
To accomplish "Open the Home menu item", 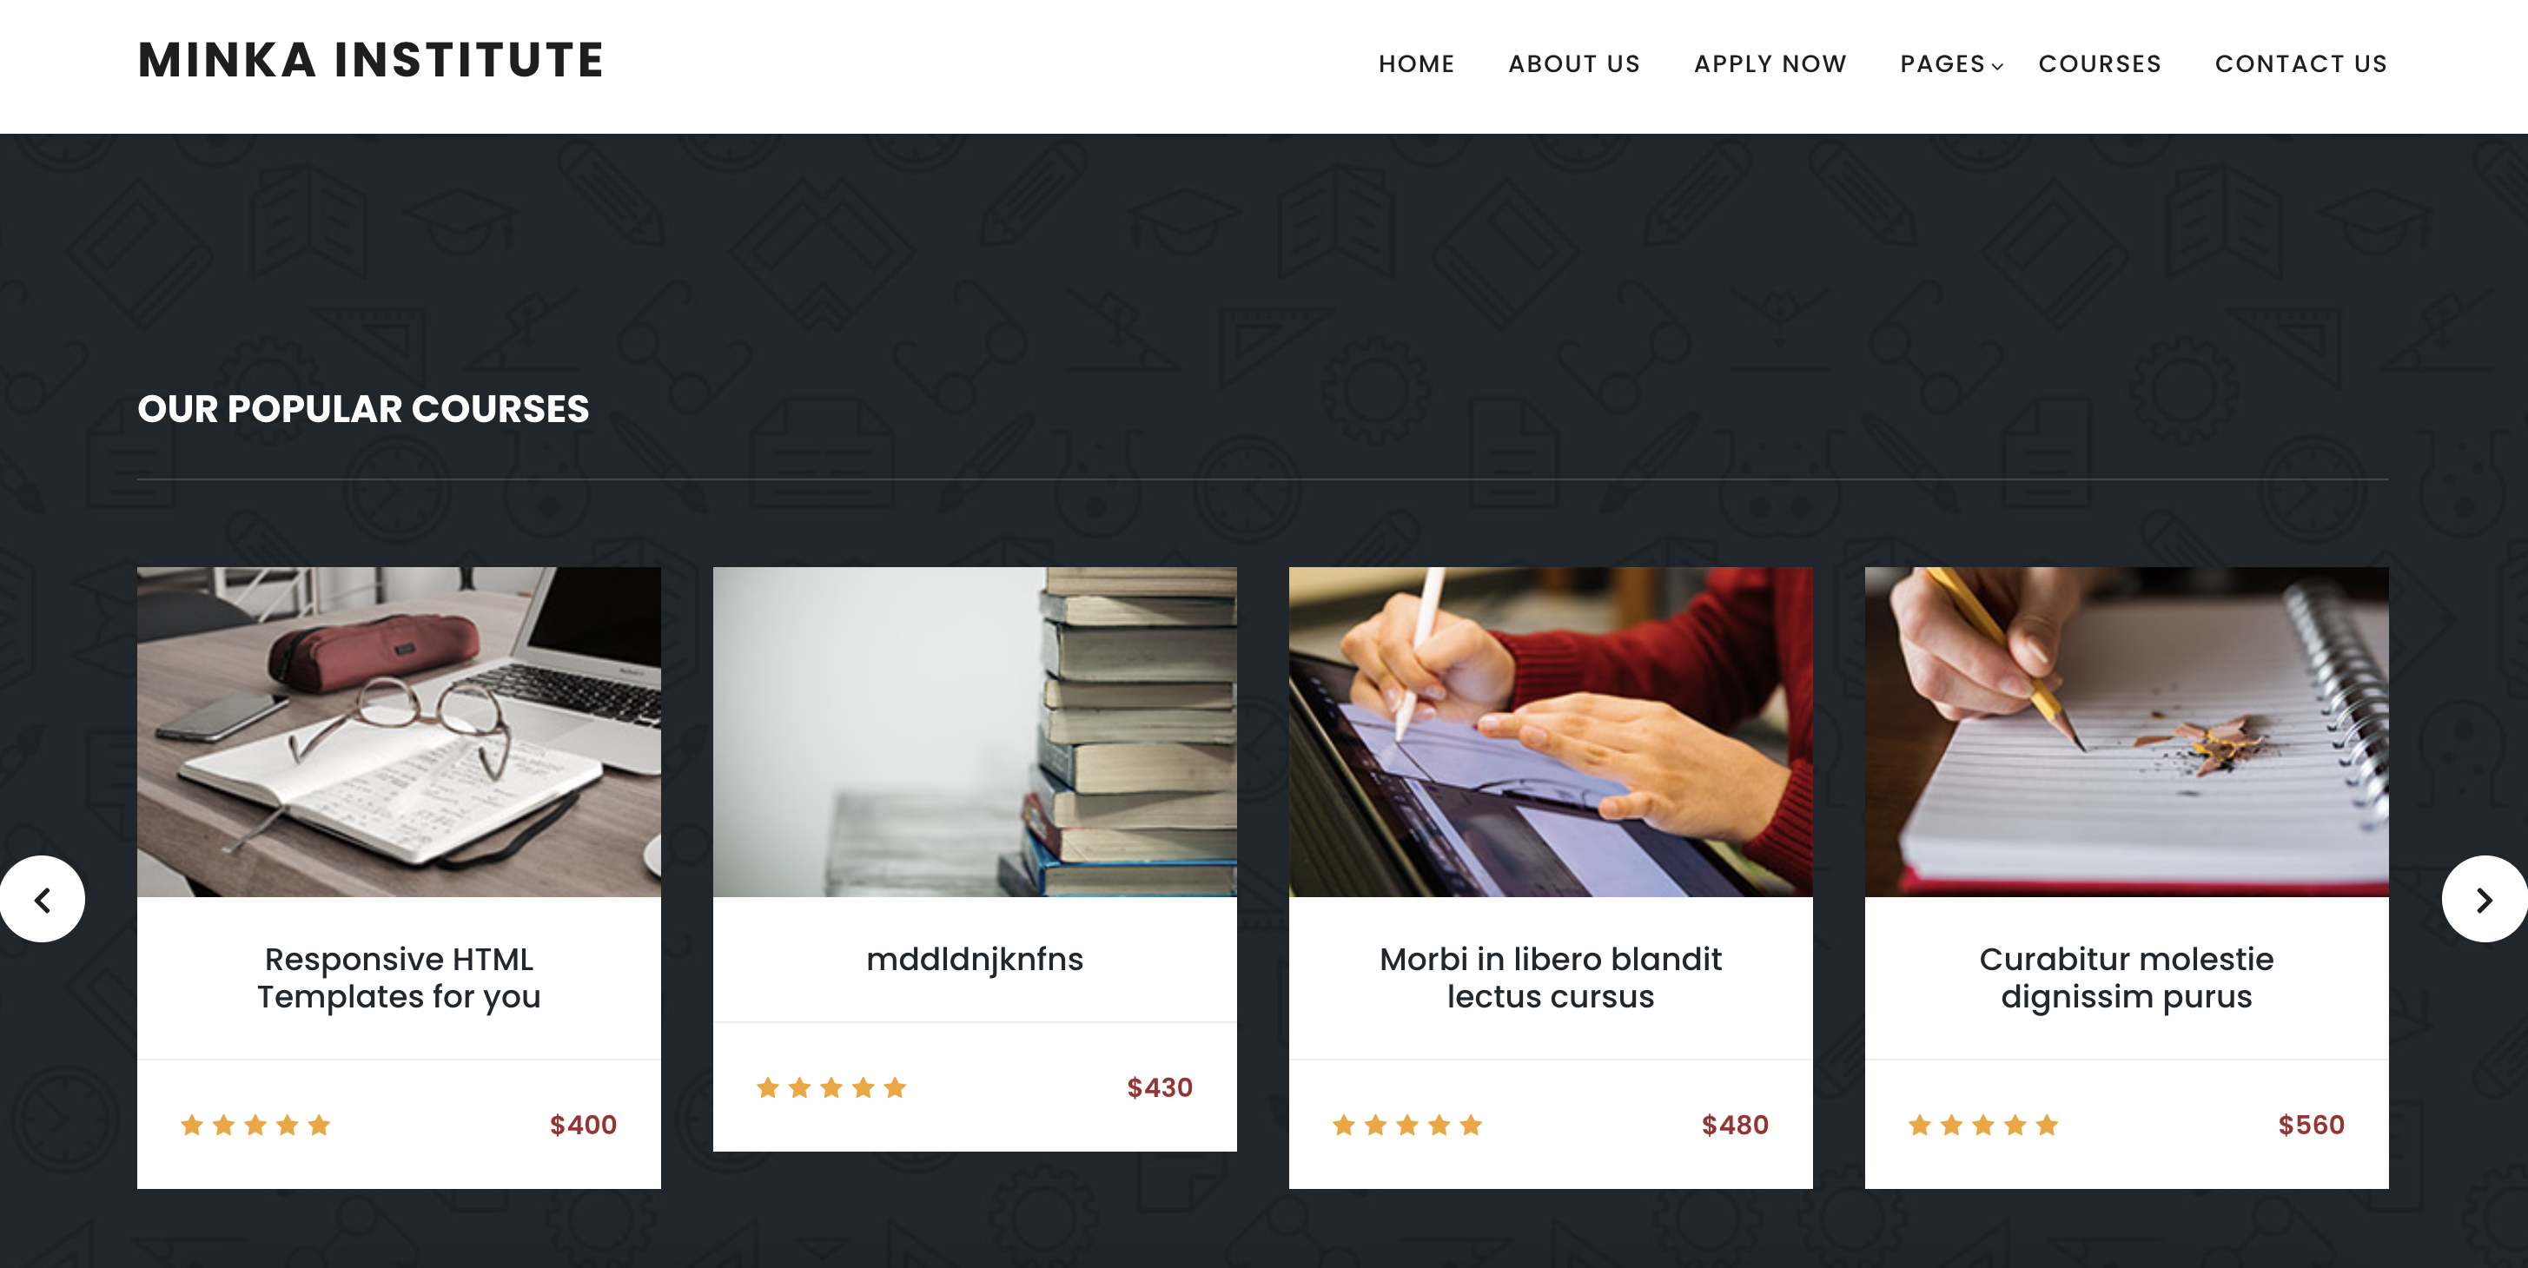I will pyautogui.click(x=1416, y=63).
